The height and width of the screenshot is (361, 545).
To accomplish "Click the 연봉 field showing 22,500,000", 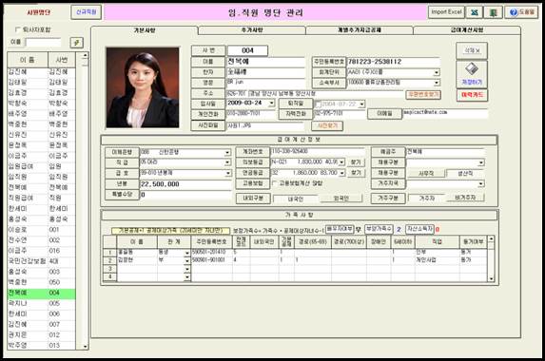I will pyautogui.click(x=185, y=184).
